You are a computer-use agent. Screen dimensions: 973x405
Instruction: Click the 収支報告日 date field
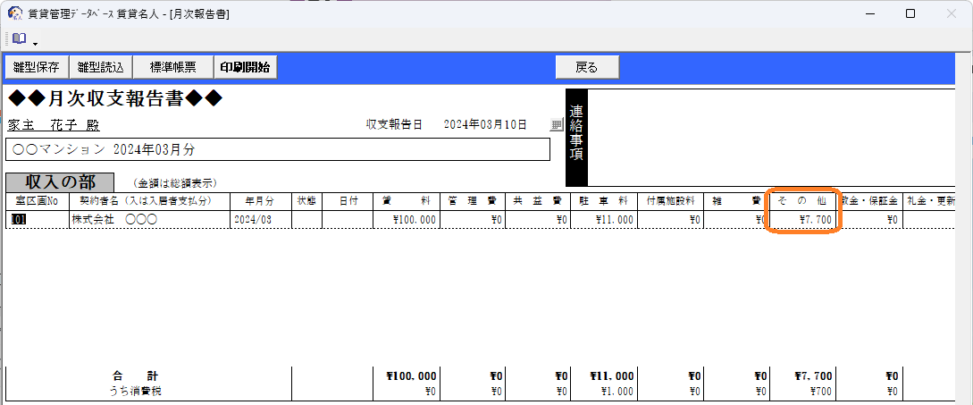click(x=485, y=125)
